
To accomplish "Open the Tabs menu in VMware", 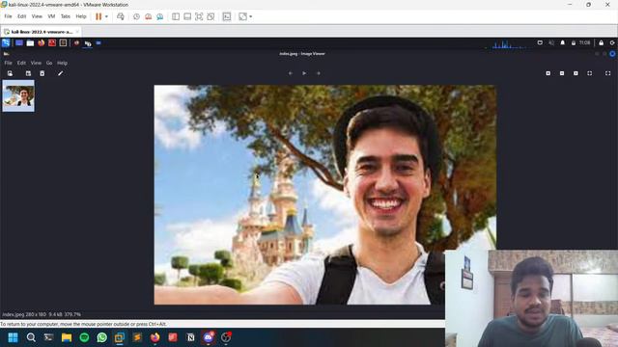I will point(66,16).
